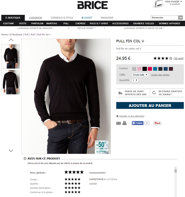185x197 pixels.
Task: Select the turquoise blue colour swatch
Action: tap(155, 69)
